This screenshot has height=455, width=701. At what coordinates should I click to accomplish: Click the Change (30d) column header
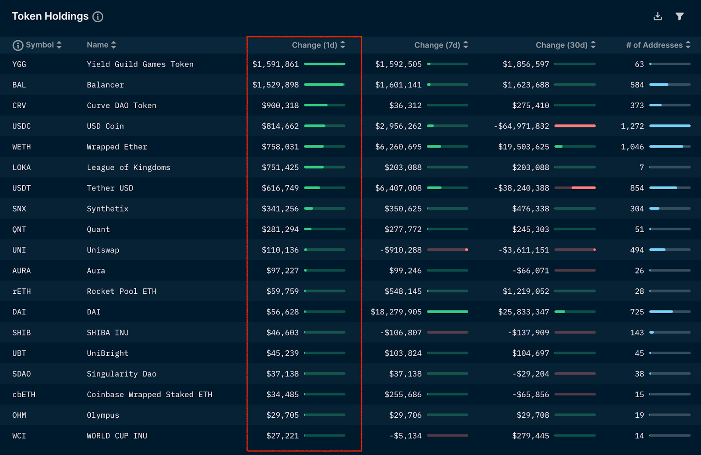point(562,45)
